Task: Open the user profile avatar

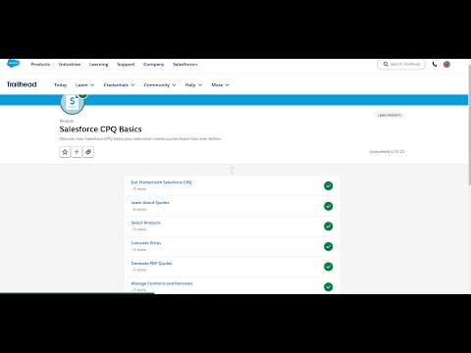Action: [446, 65]
